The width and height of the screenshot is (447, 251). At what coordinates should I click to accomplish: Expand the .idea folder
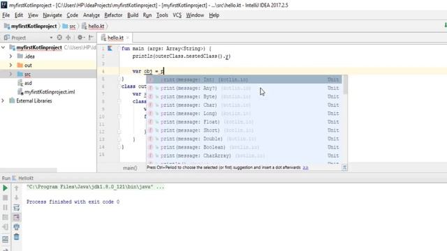click(x=10, y=56)
